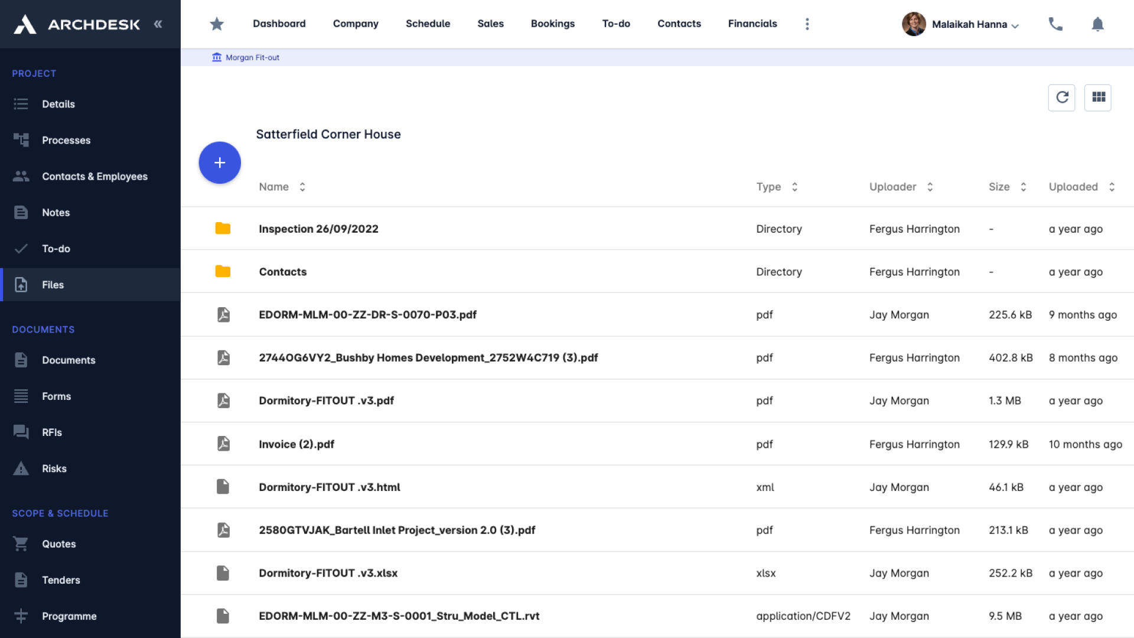Click the favorites star icon
1134x638 pixels.
point(217,24)
